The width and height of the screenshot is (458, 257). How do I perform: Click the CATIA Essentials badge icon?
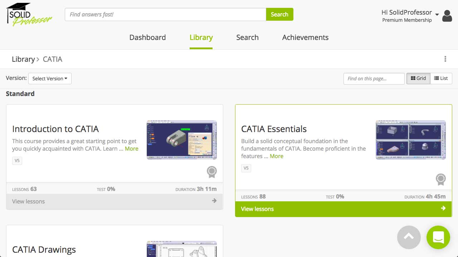[440, 179]
